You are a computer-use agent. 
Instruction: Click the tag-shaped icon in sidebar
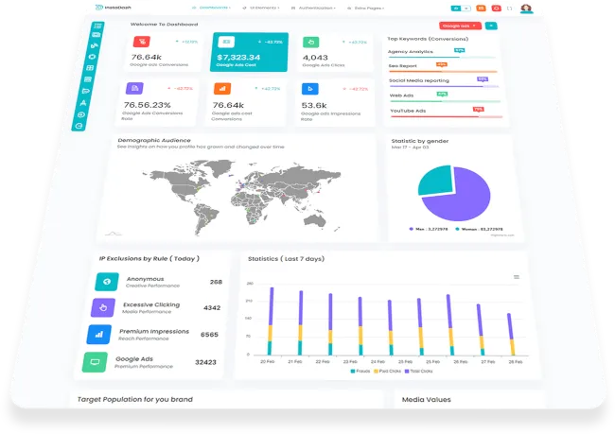85,91
